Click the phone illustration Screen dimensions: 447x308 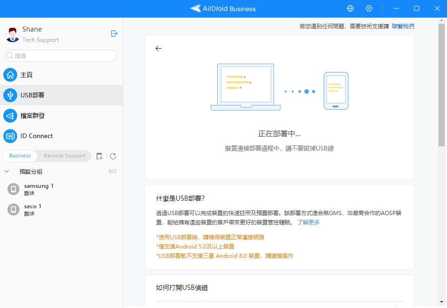[x=336, y=91]
